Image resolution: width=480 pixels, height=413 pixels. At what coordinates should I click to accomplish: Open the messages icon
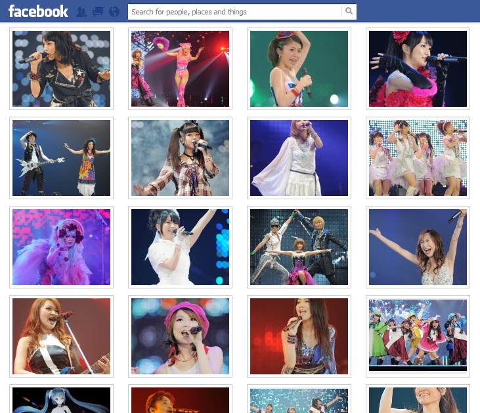98,12
